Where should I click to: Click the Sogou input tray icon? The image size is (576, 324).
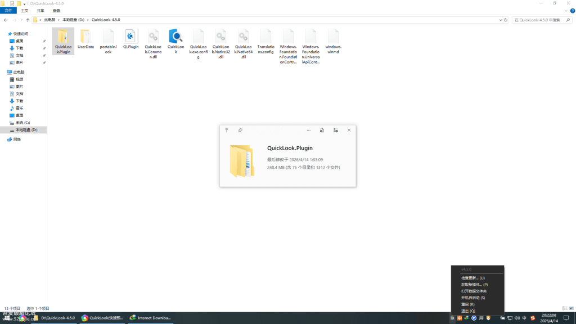pos(533,318)
